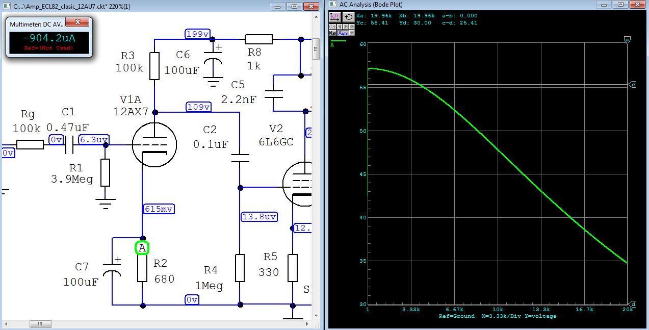The height and width of the screenshot is (330, 649).
Task: Select the green probe A on R2
Action: pyautogui.click(x=142, y=248)
